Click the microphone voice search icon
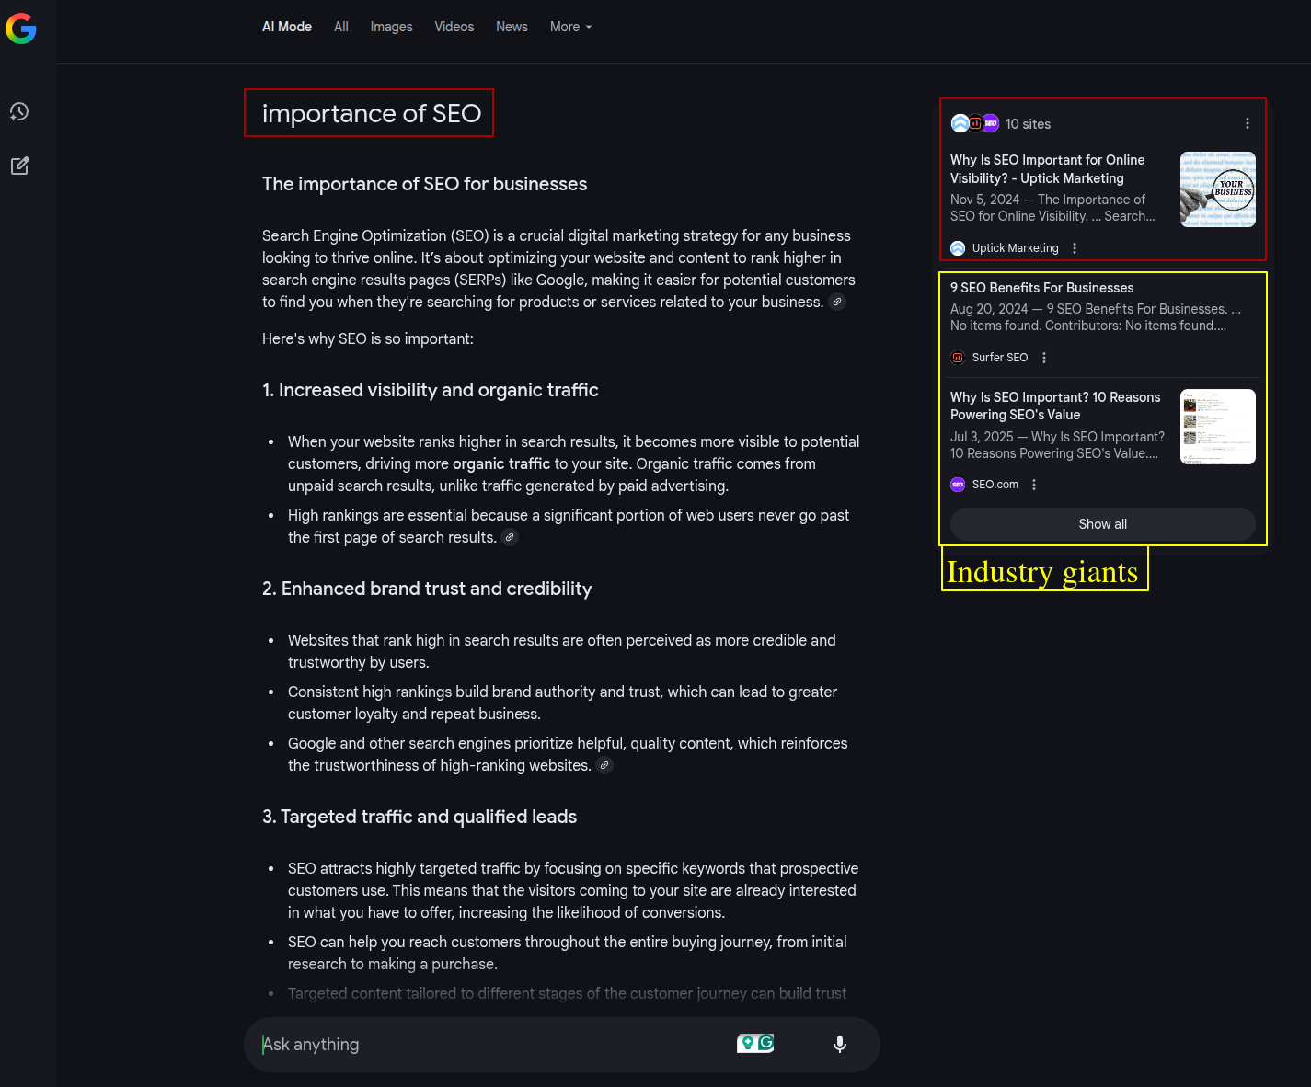 pos(839,1044)
